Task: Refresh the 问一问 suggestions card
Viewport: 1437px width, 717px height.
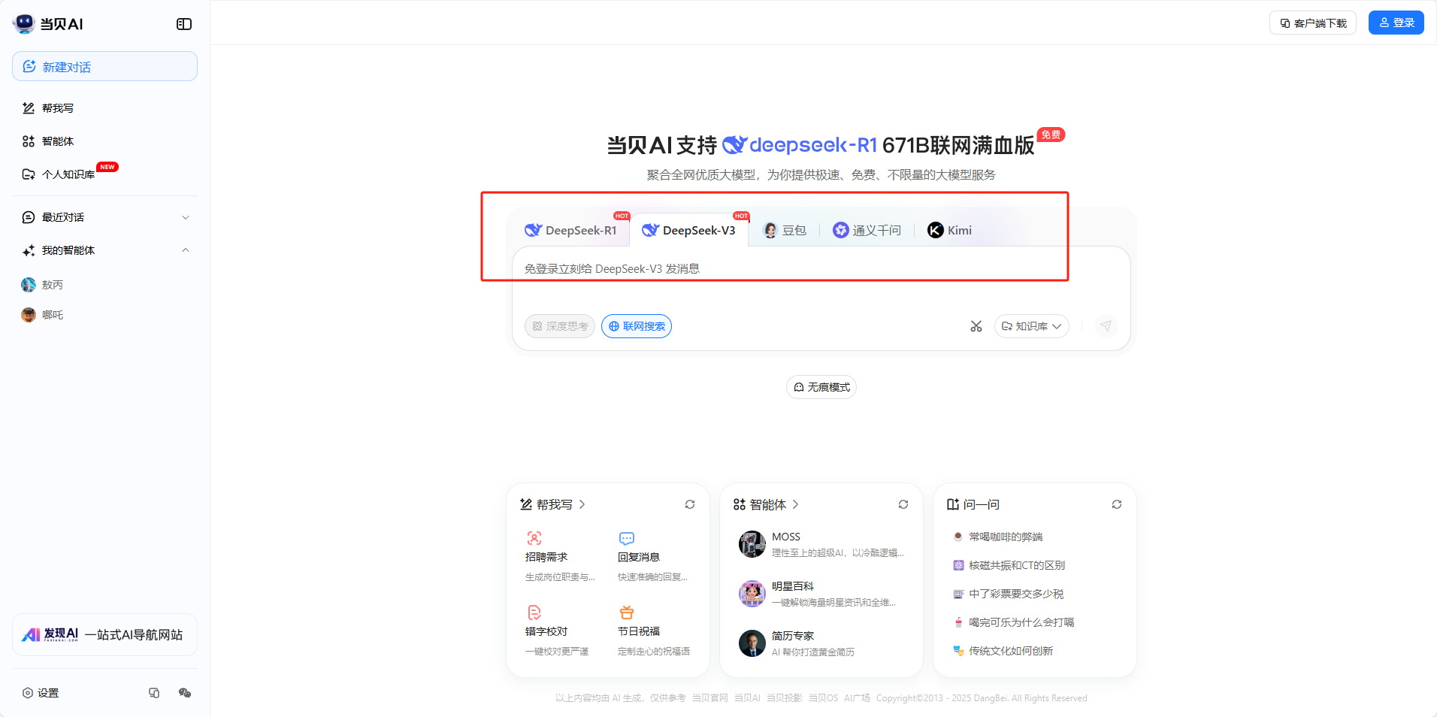Action: tap(1116, 504)
